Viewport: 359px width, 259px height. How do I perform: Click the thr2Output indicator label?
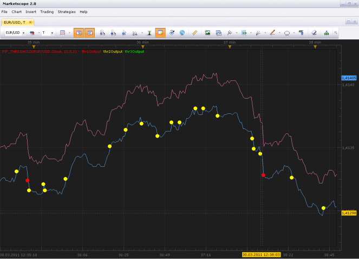click(113, 52)
